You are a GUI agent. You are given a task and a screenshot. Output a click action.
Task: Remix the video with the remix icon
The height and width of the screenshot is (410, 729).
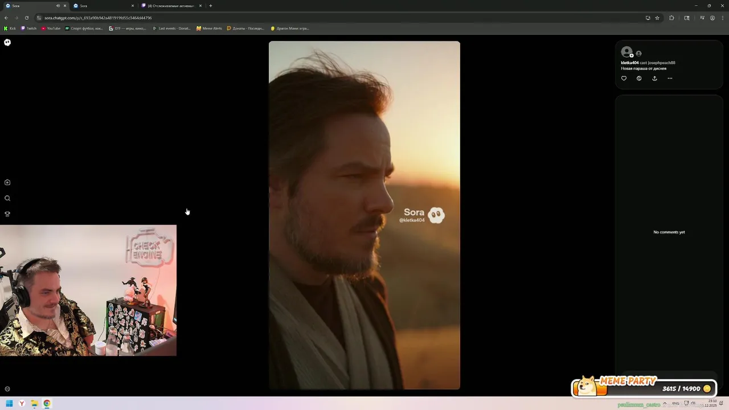(639, 78)
